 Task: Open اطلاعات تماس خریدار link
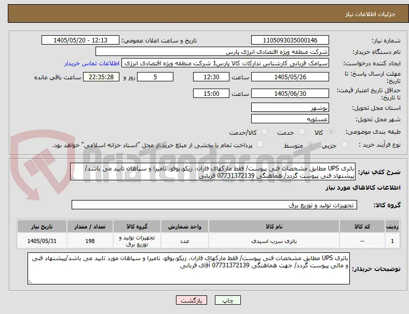coord(92,63)
